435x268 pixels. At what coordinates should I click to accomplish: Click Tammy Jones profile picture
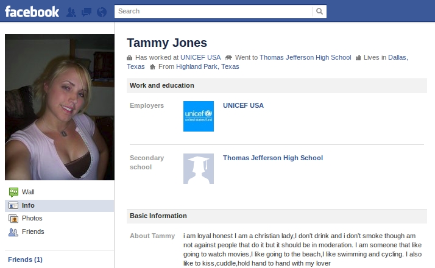(x=60, y=107)
